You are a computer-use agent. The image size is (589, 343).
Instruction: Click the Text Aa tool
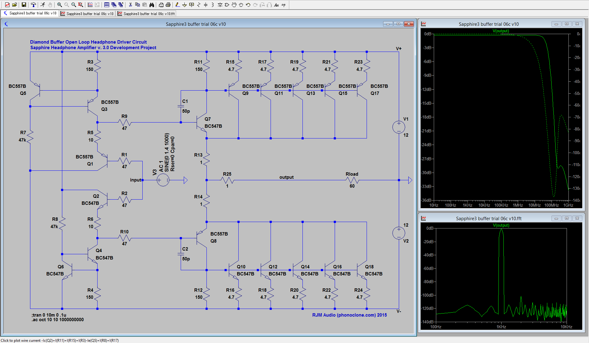click(x=276, y=5)
